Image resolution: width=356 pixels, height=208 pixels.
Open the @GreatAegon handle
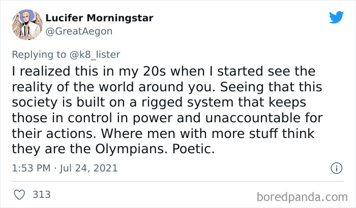(x=79, y=31)
